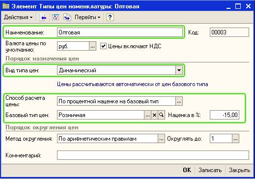Click the Метод округления field
This screenshot has width=255, height=179.
tap(108, 139)
